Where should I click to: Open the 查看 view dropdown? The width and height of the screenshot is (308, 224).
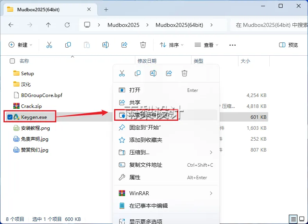pos(206,45)
